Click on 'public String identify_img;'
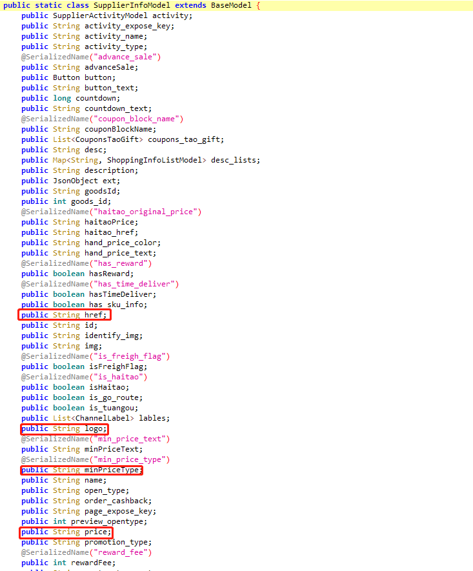 82,336
